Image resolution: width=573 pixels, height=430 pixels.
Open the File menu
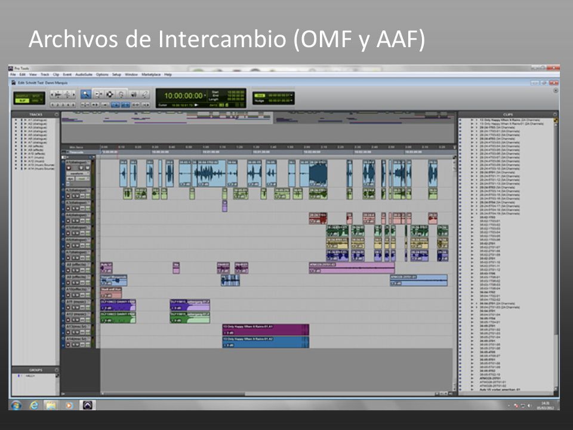click(x=13, y=75)
